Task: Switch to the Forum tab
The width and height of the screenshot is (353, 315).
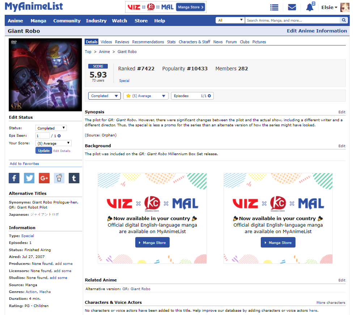Action: pyautogui.click(x=231, y=42)
